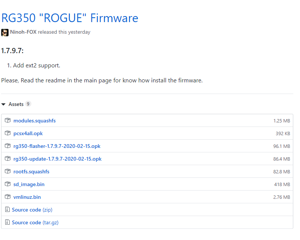Download pcsx4all.opk
This screenshot has height=240, width=300.
28,133
